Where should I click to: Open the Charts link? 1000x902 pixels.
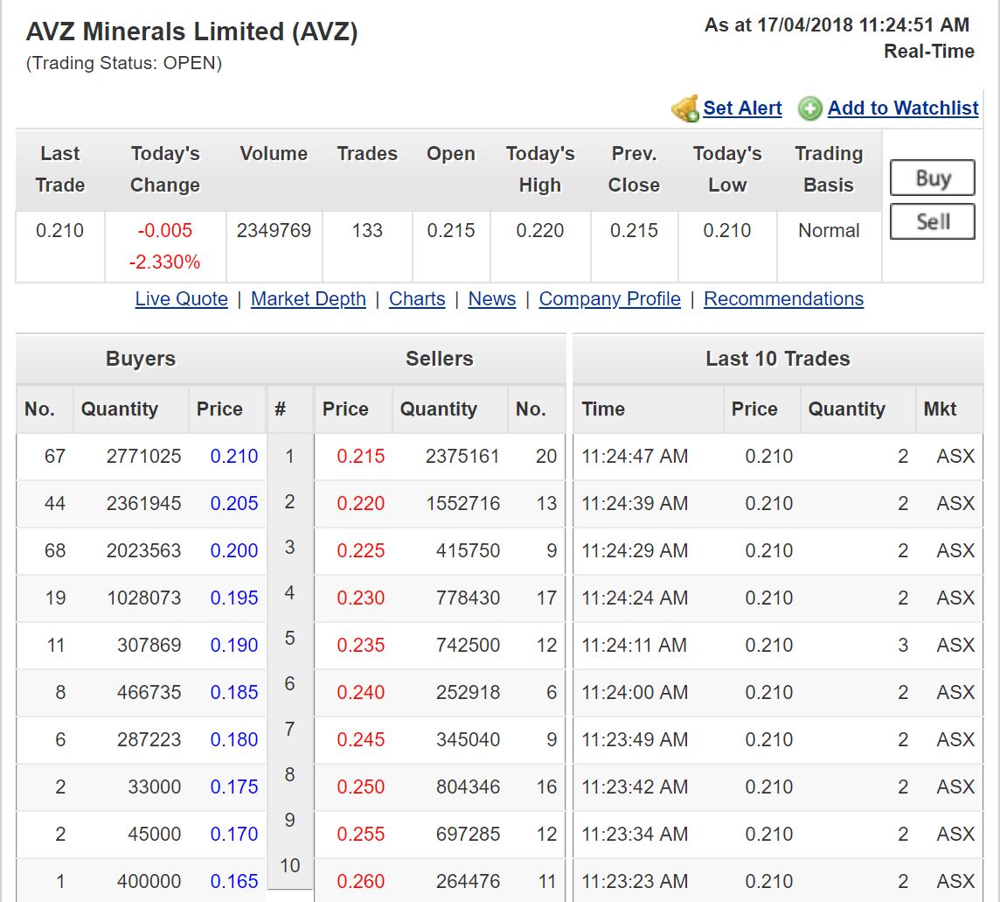pos(417,298)
